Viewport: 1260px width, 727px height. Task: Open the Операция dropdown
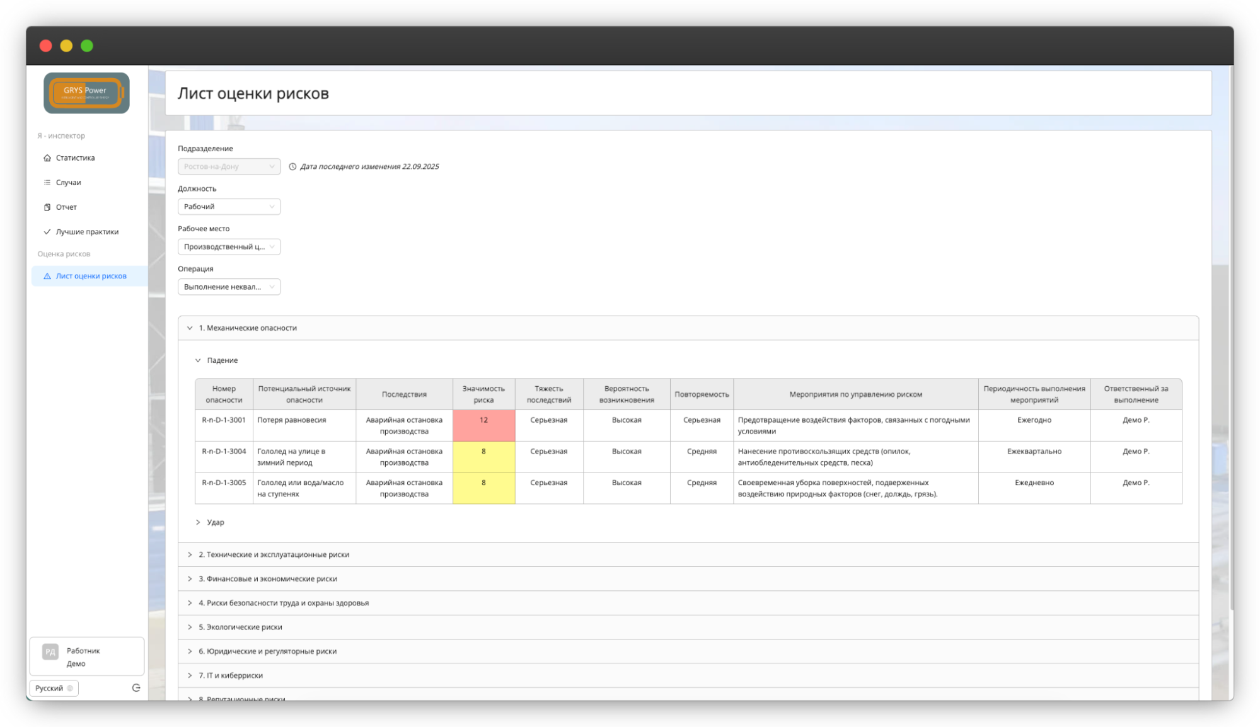coord(229,287)
